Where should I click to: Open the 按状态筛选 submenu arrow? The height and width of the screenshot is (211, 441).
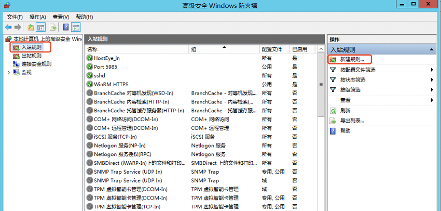pos(432,80)
